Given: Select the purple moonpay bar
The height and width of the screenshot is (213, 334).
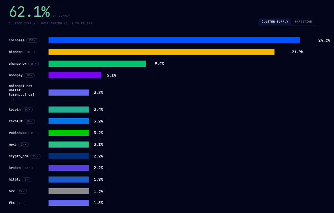Looking at the screenshot, I should 75,75.
